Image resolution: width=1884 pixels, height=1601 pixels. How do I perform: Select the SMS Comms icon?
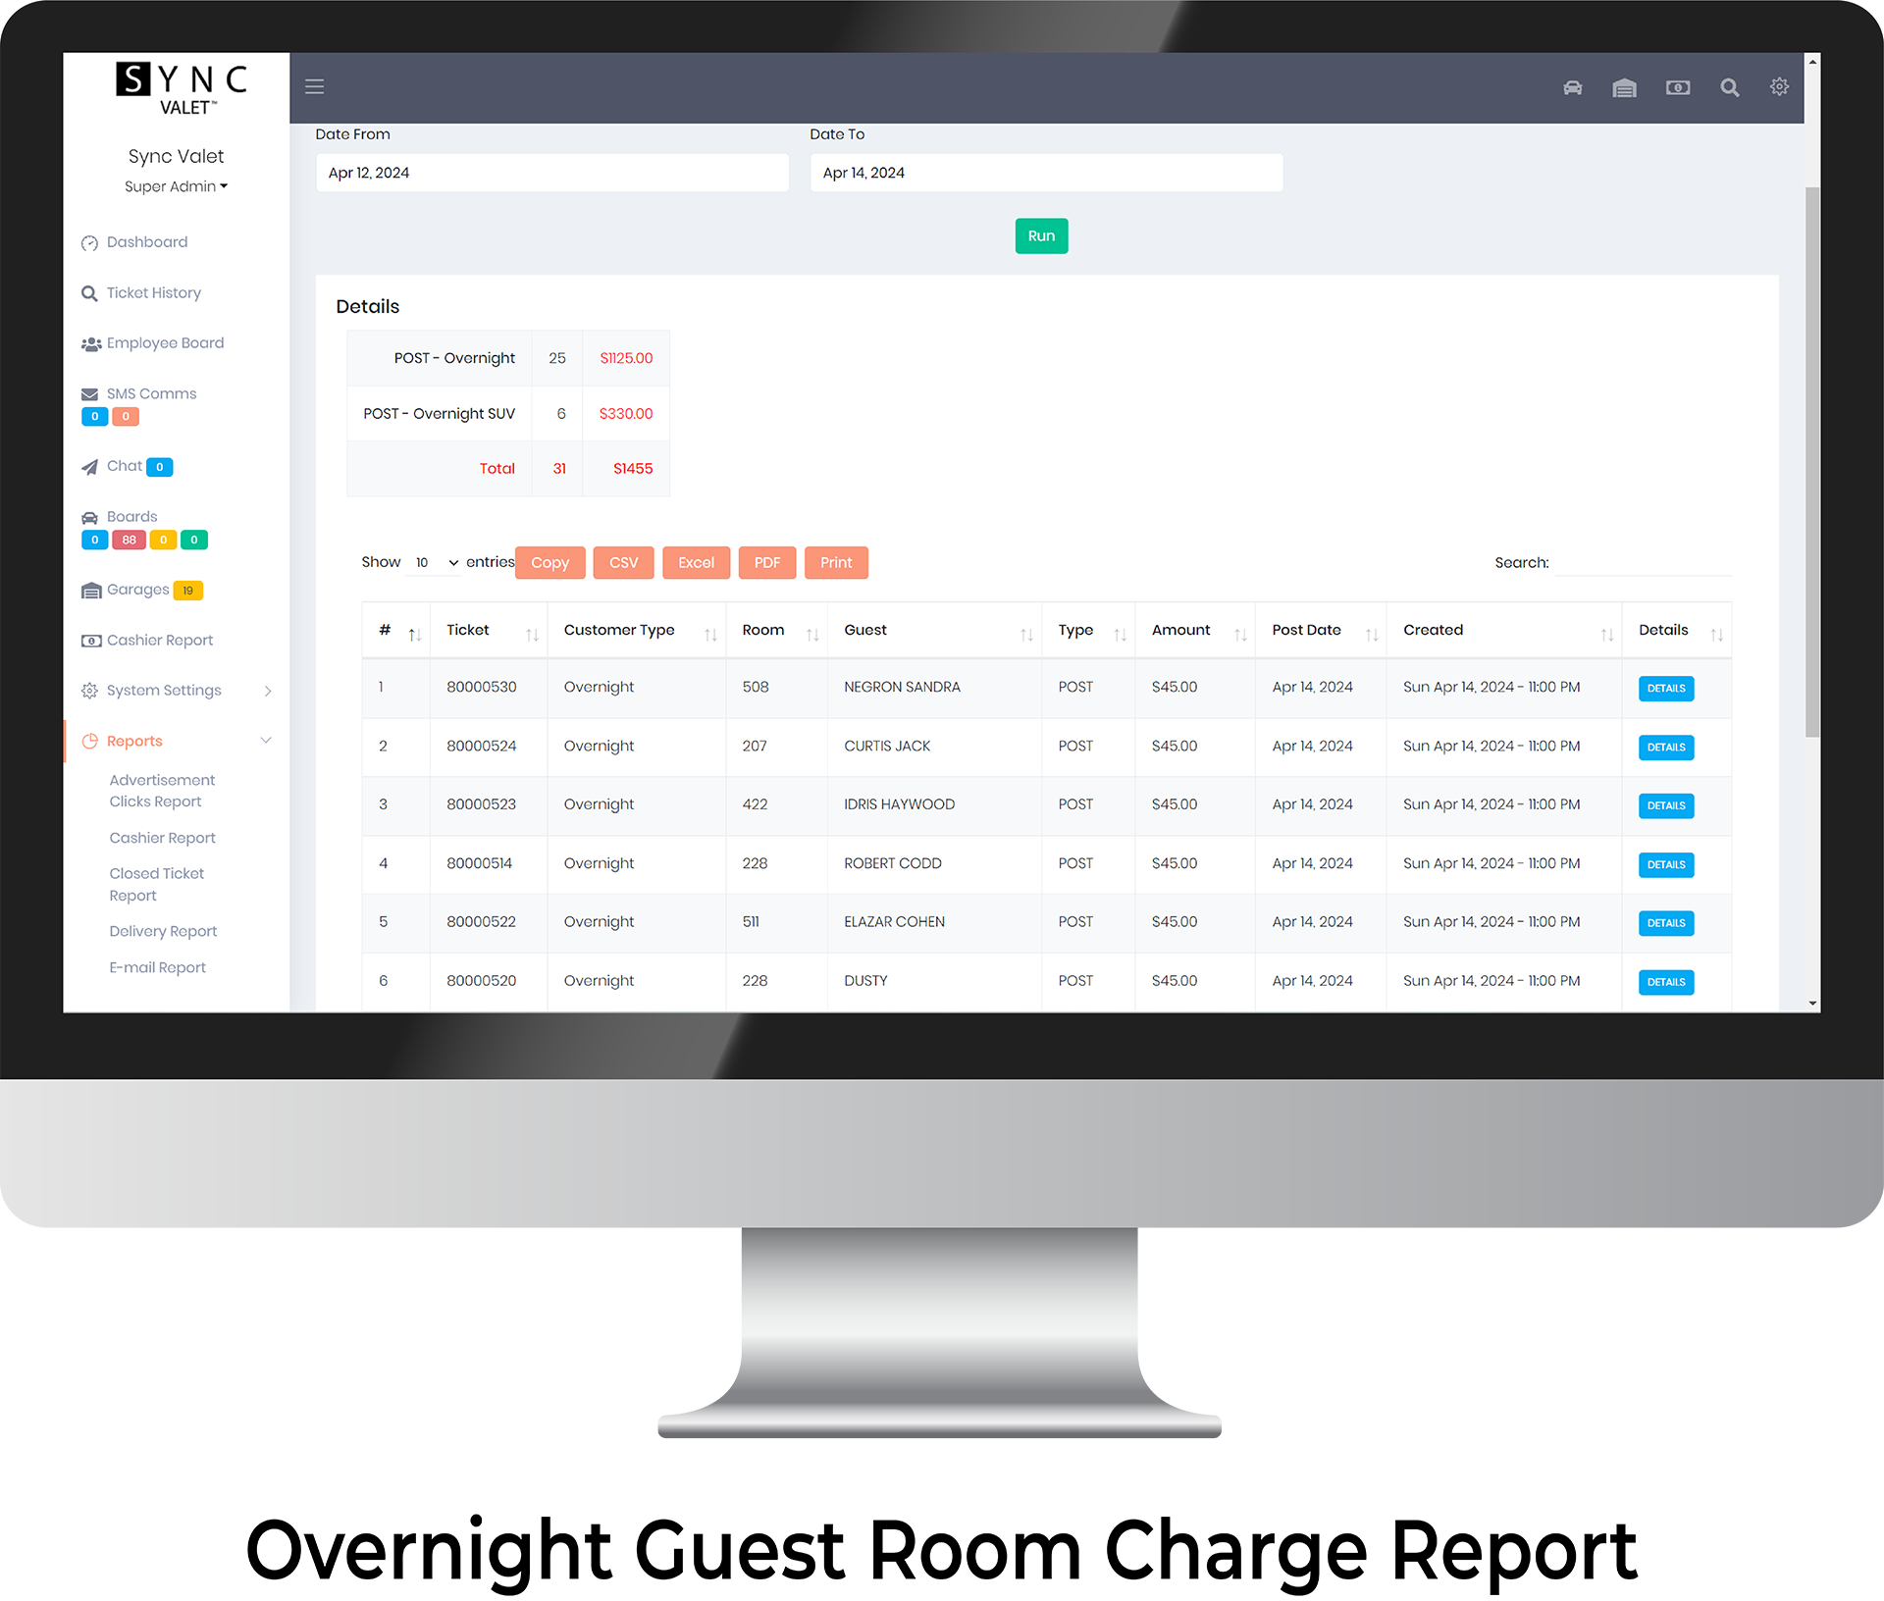click(90, 392)
